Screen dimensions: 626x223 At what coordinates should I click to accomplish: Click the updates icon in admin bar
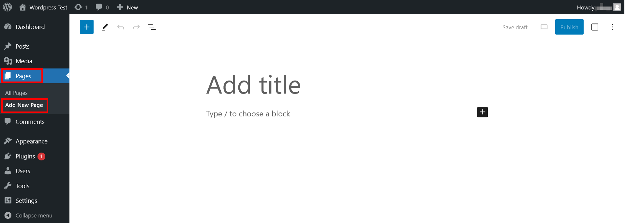81,7
